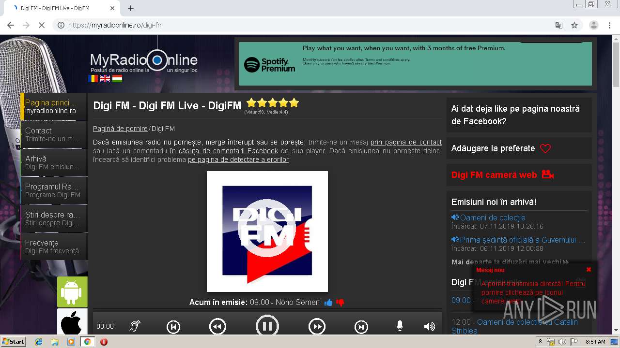The image size is (620, 348).
Task: Open the Apple app download icon
Action: pyautogui.click(x=72, y=322)
